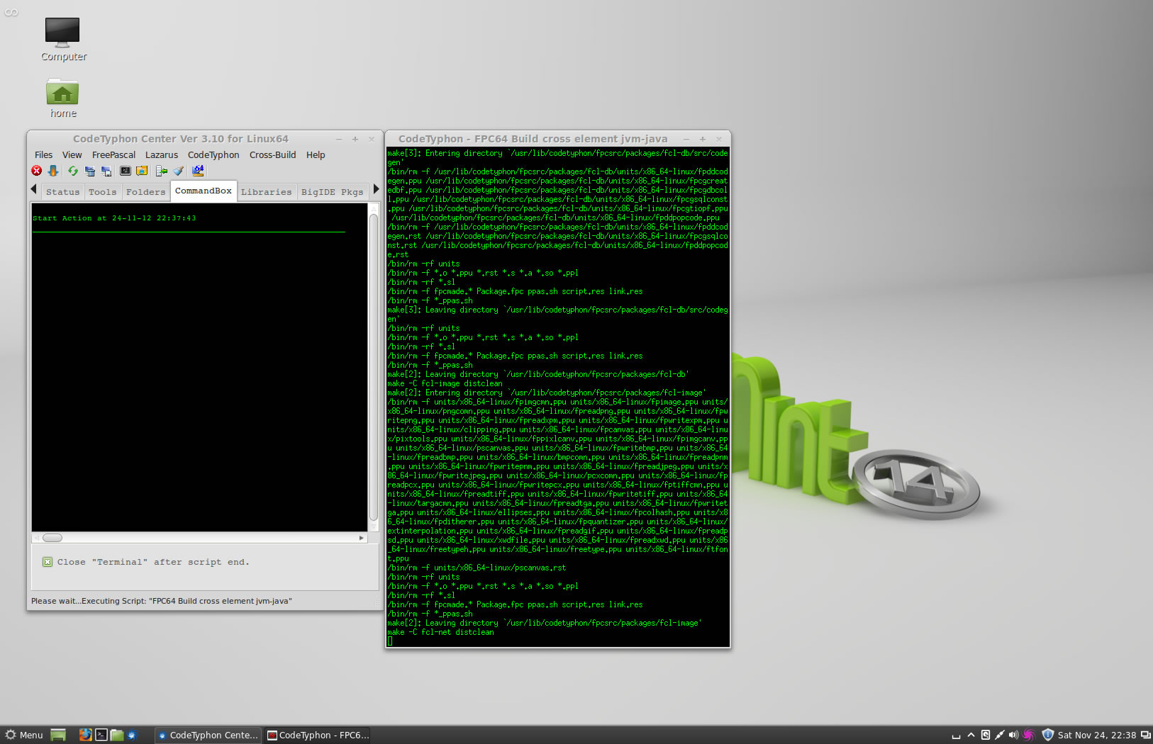Open the Lazarus menu
This screenshot has width=1153, height=744.
pos(162,155)
